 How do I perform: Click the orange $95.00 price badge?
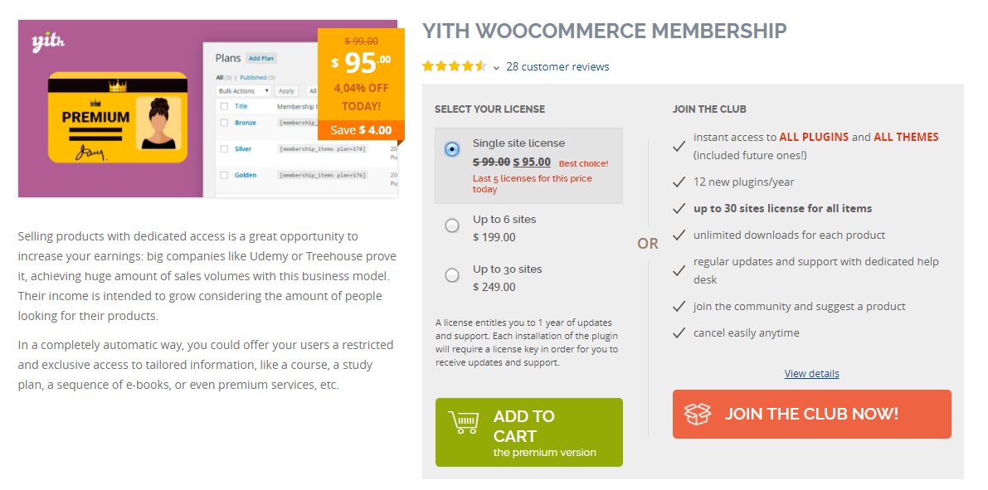[361, 75]
